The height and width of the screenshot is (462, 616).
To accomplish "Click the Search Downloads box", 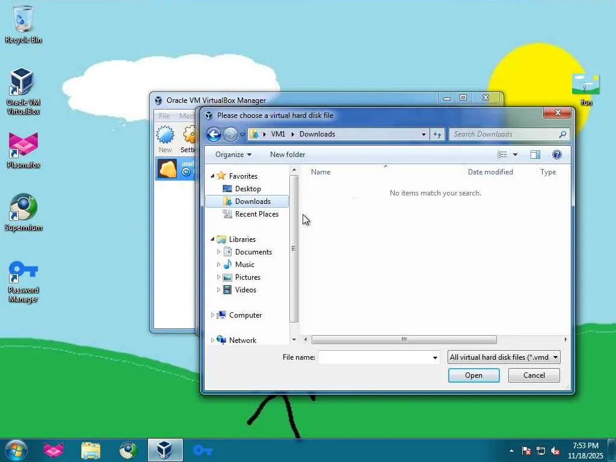I will [x=509, y=134].
